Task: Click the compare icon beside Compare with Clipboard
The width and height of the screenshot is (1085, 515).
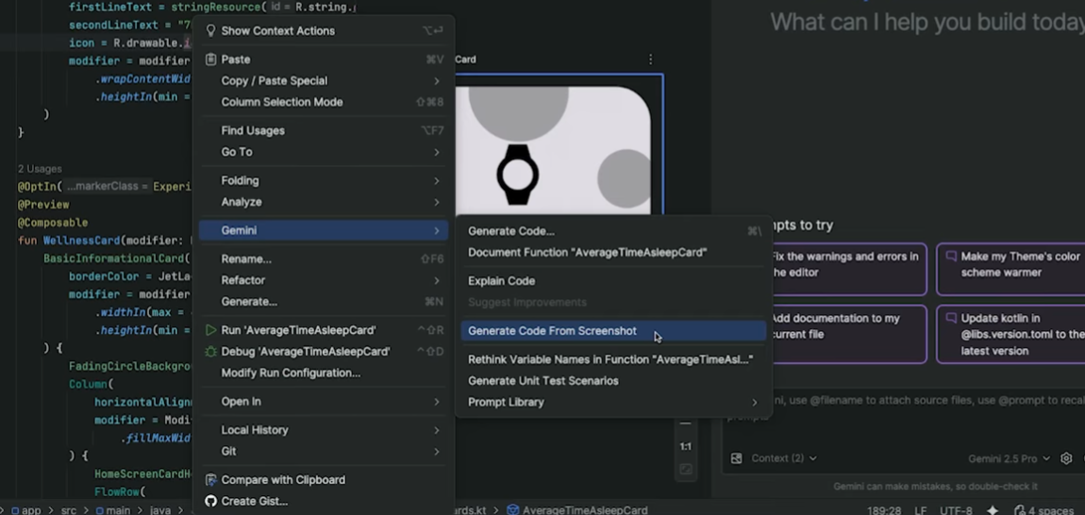Action: pyautogui.click(x=211, y=480)
